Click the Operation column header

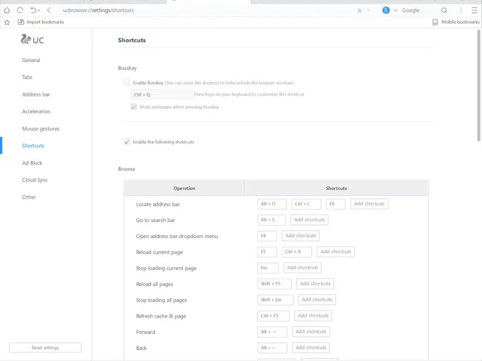(x=184, y=188)
